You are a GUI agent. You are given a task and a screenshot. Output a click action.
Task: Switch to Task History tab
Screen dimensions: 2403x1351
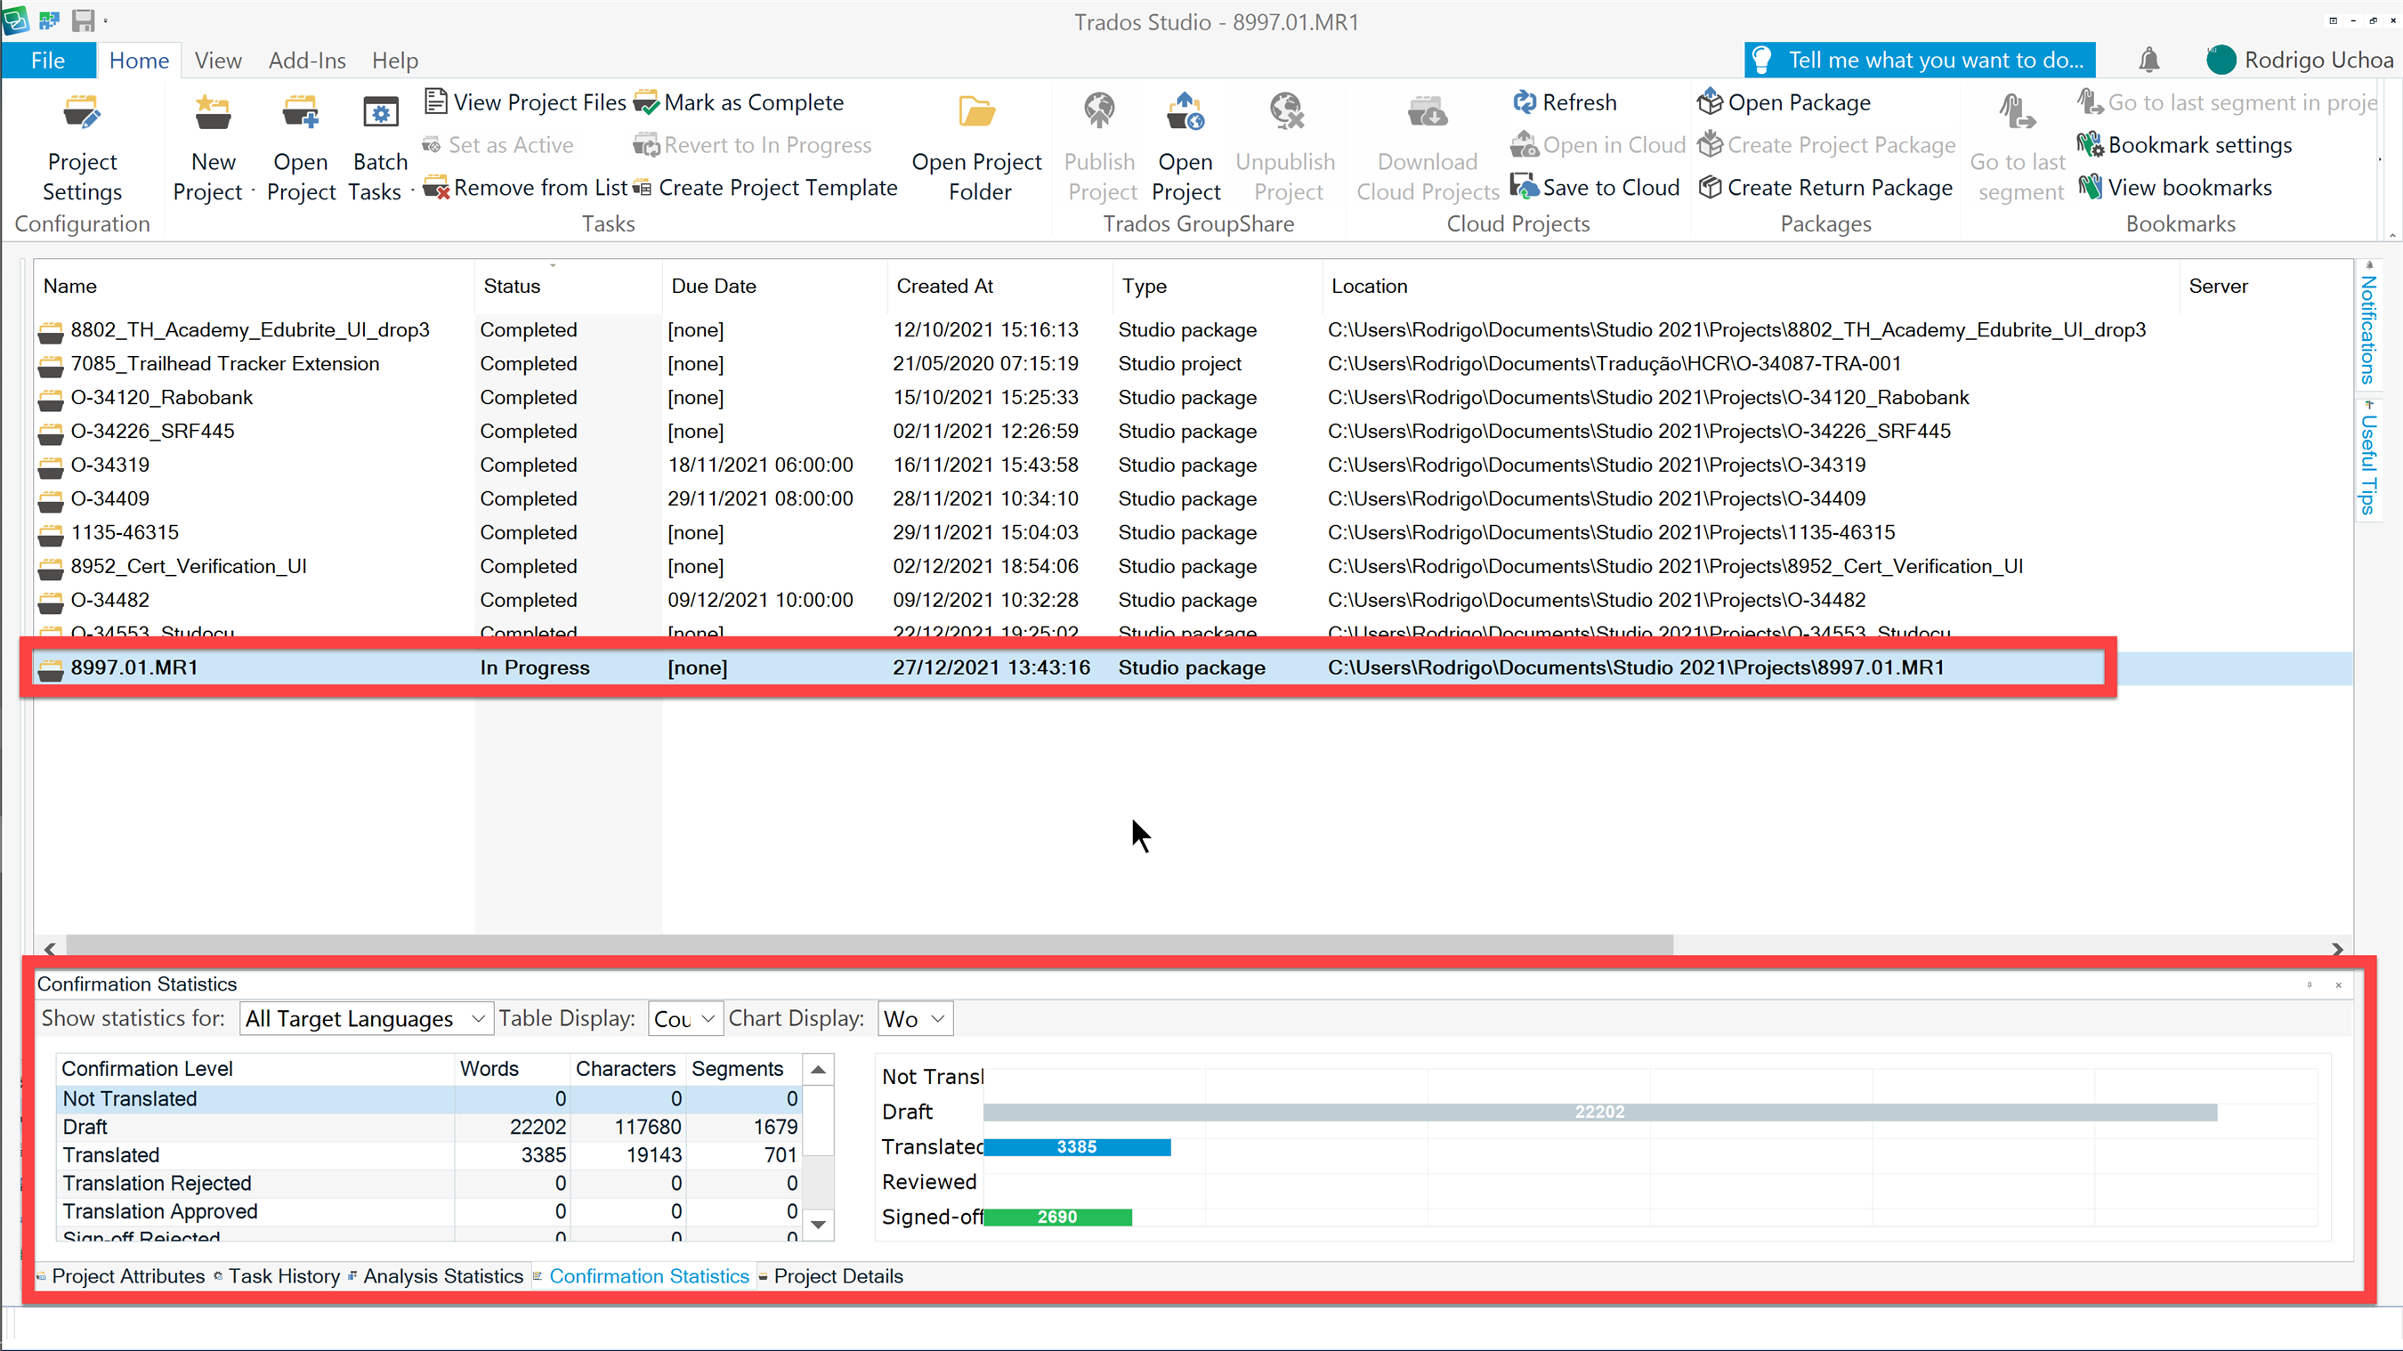[x=277, y=1275]
